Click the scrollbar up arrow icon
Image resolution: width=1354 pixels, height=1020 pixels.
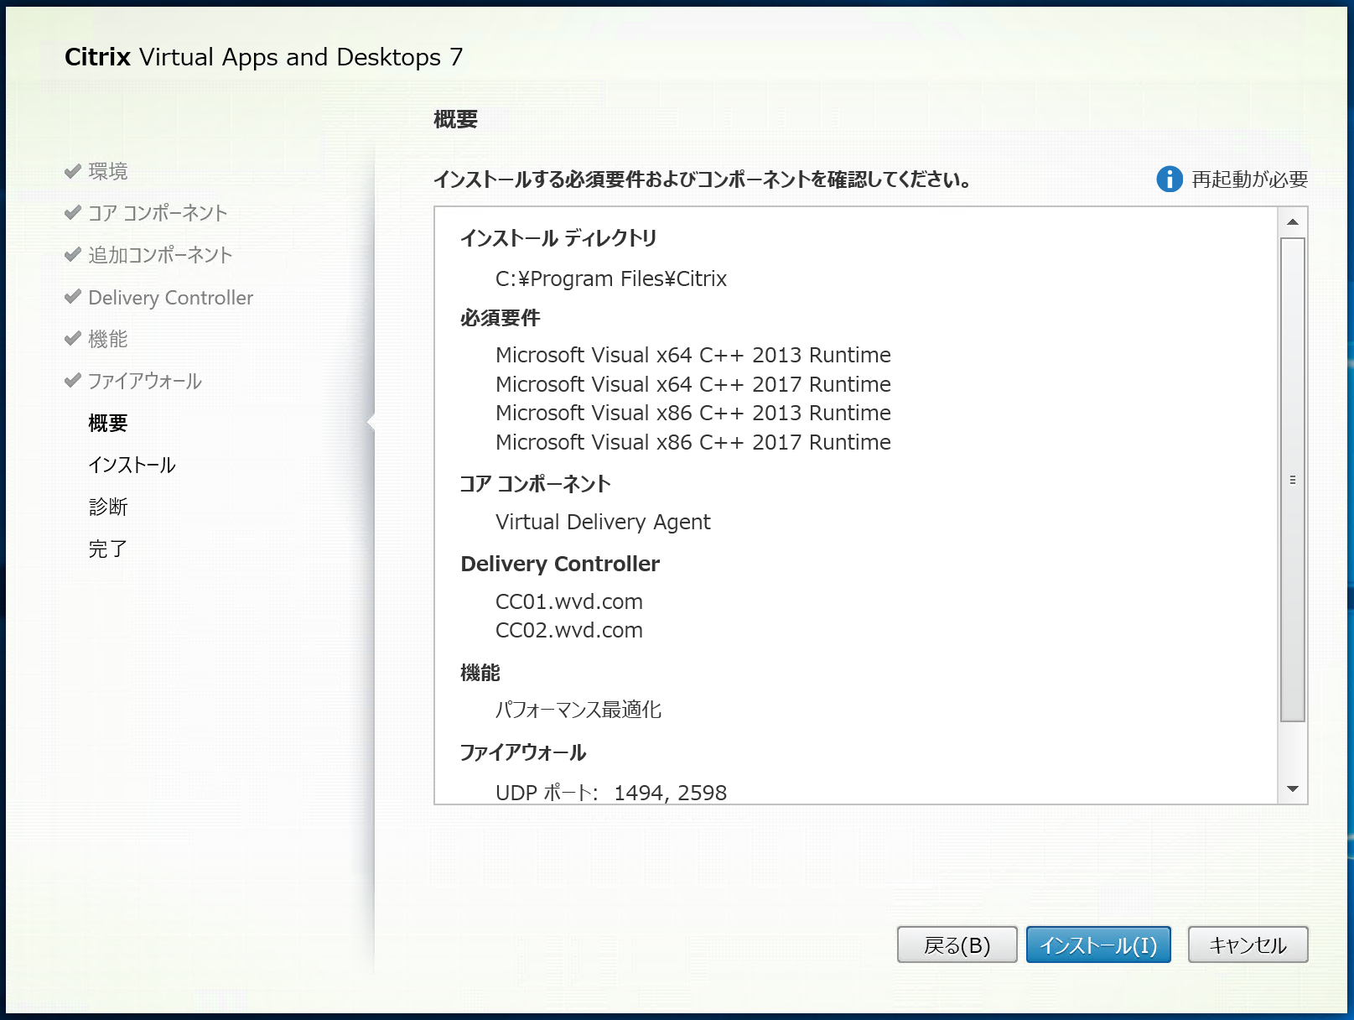[x=1292, y=220]
